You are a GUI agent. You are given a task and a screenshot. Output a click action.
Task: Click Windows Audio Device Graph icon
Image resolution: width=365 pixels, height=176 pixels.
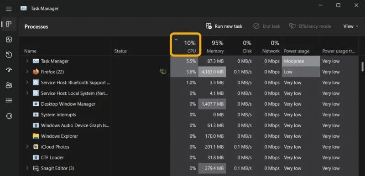[x=36, y=125]
